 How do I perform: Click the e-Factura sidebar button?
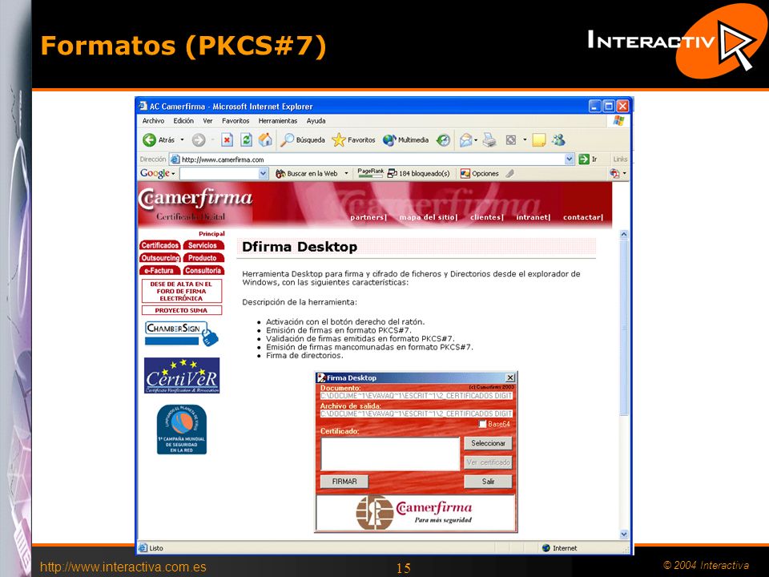pos(160,271)
